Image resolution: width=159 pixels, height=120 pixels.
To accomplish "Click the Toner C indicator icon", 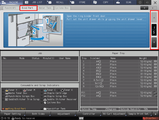I will [45, 90].
